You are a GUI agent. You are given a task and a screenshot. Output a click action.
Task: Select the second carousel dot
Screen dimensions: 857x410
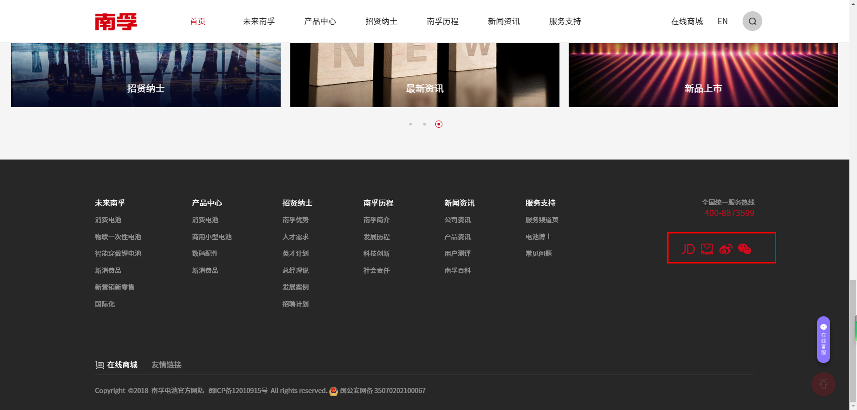[x=424, y=124]
